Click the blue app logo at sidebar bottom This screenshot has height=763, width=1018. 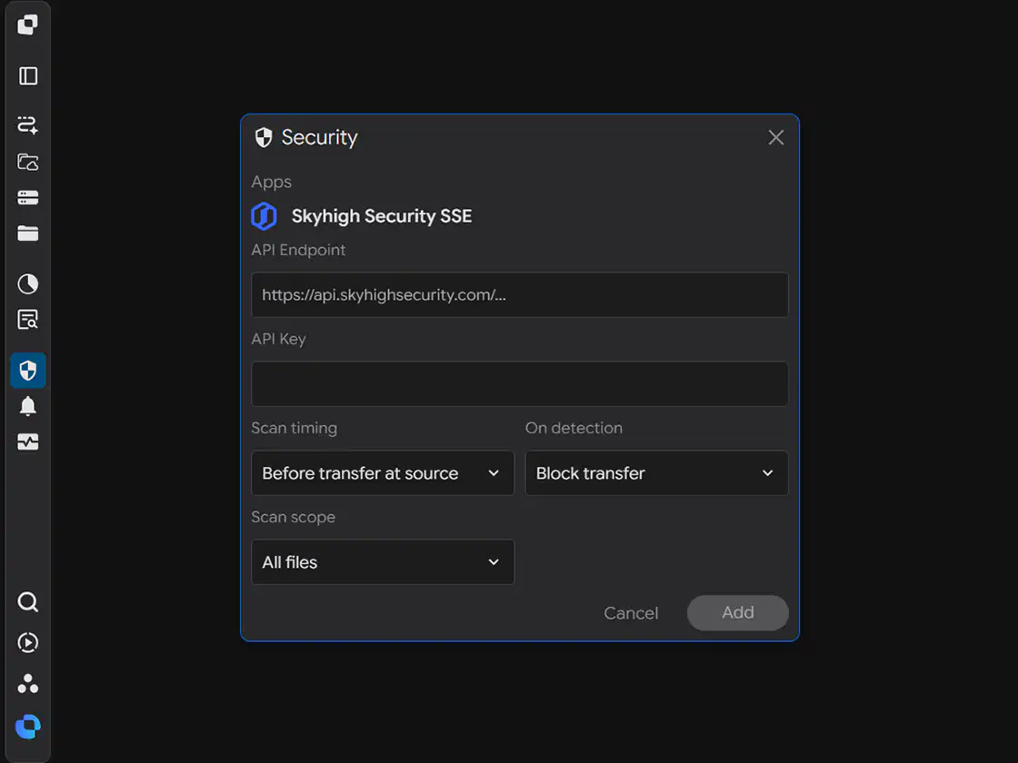pos(28,726)
